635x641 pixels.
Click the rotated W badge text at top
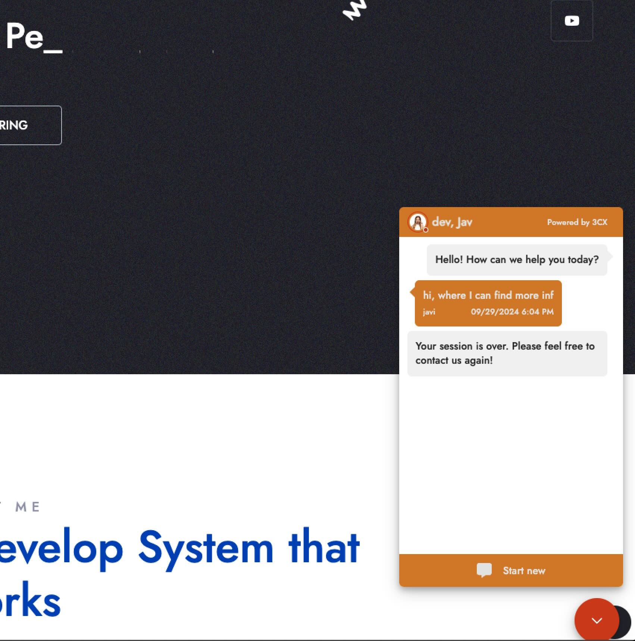354,10
